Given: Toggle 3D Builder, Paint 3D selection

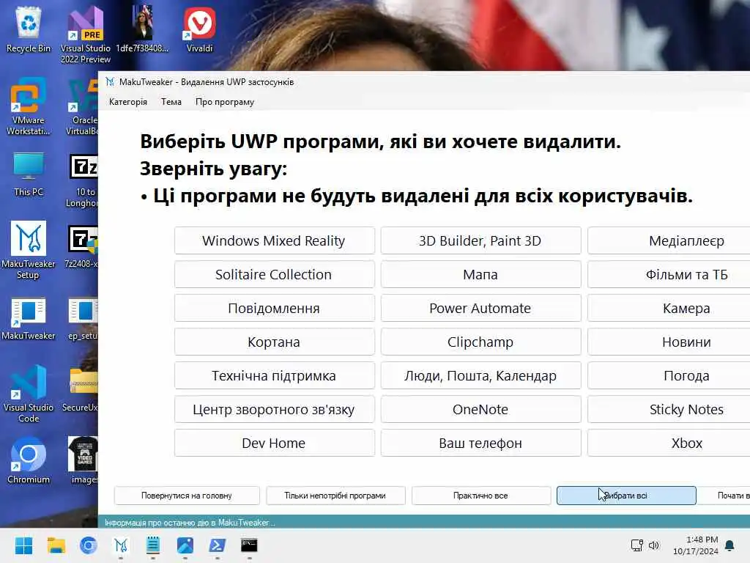Looking at the screenshot, I should pyautogui.click(x=480, y=240).
